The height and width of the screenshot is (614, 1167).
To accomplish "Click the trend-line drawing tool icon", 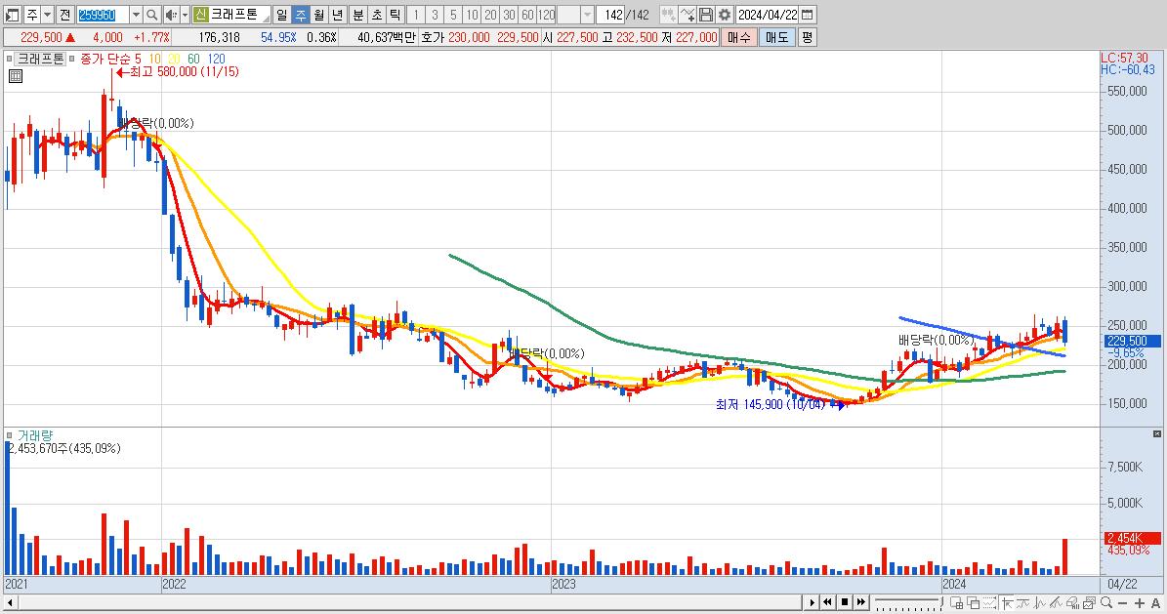I will click(x=1056, y=603).
